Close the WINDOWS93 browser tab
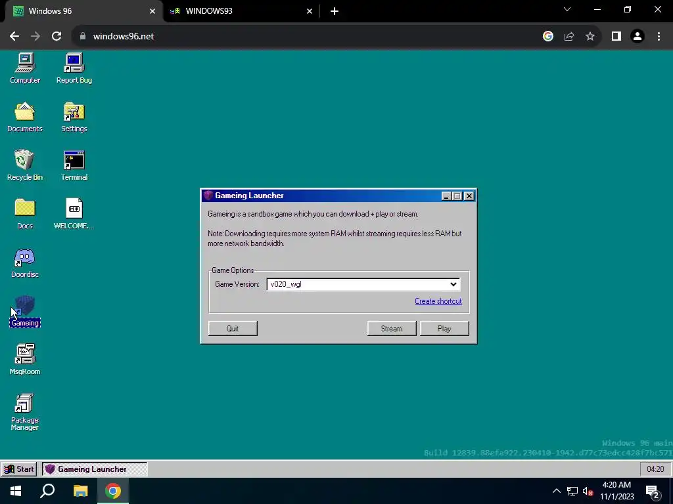The image size is (673, 504). click(310, 11)
